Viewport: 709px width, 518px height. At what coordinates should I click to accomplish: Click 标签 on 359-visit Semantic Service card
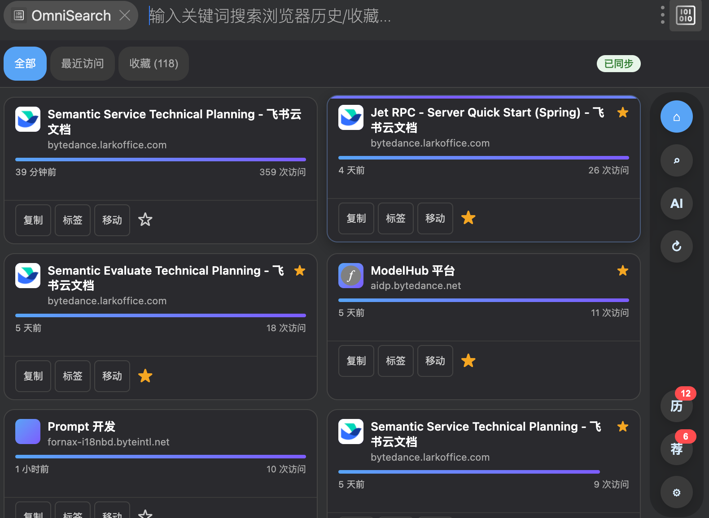(73, 220)
